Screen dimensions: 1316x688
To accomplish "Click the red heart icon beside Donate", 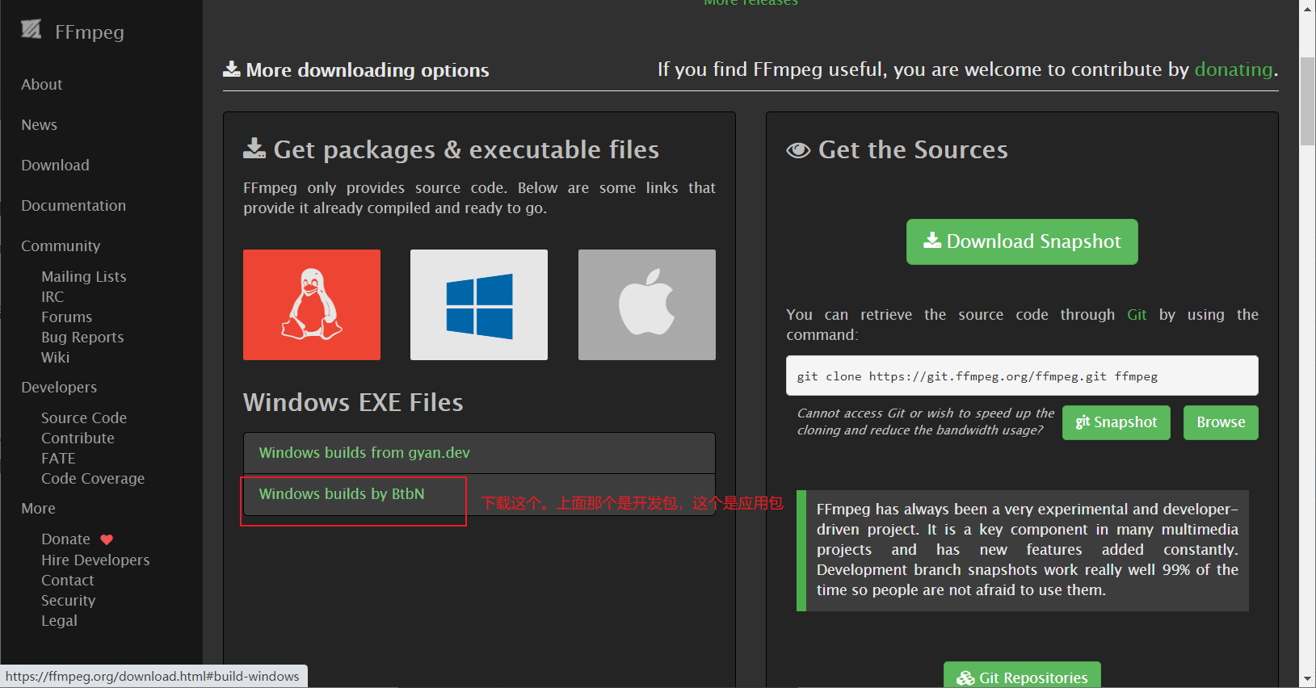I will [x=107, y=539].
